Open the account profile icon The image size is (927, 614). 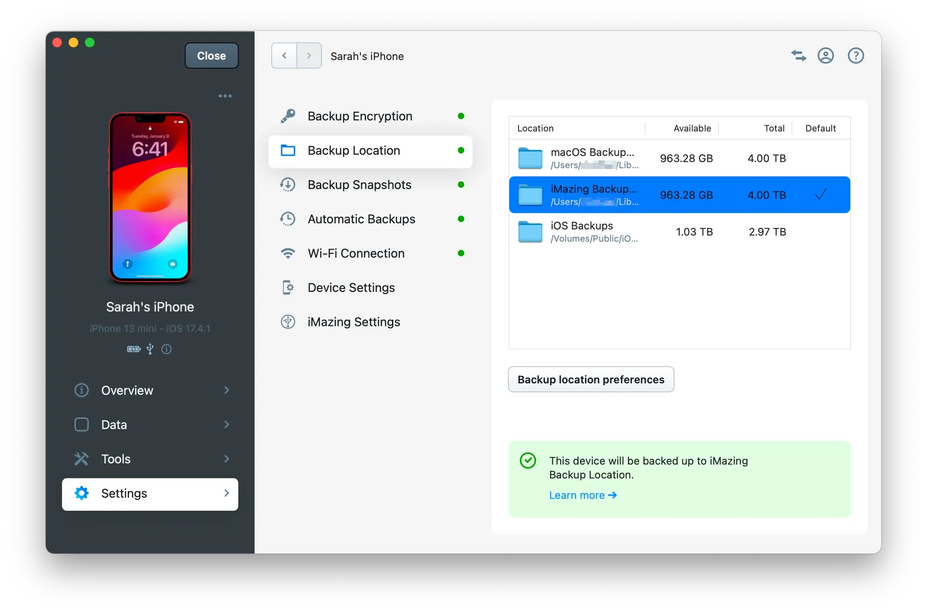coord(825,56)
